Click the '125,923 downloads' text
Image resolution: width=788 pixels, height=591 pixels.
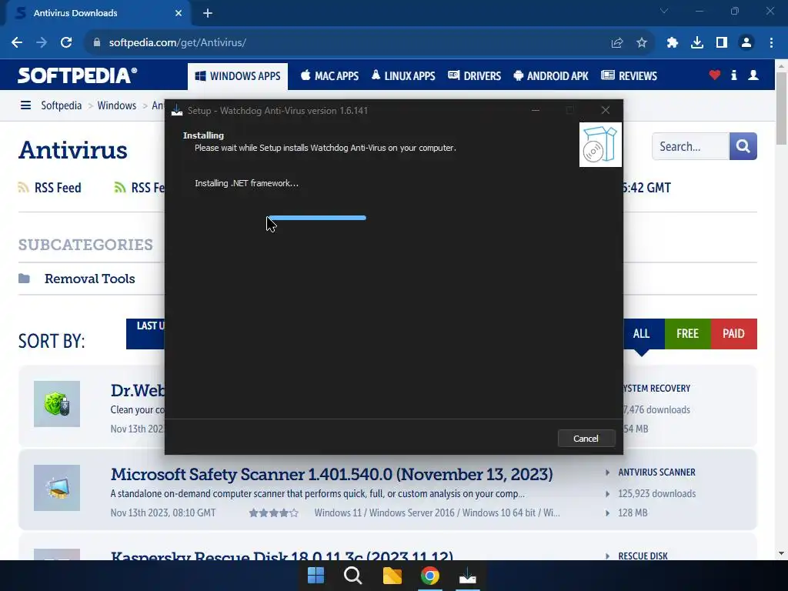tap(657, 493)
